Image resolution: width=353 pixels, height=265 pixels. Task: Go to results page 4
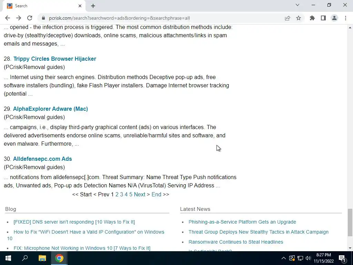click(x=126, y=195)
